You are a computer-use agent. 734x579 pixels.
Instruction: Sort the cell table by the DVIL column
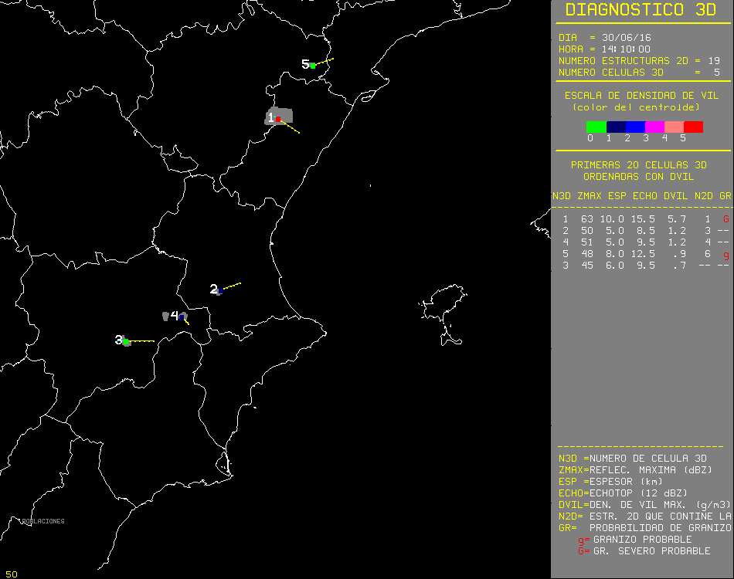[x=677, y=196]
